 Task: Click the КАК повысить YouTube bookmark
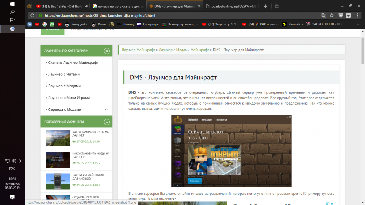pos(260,24)
